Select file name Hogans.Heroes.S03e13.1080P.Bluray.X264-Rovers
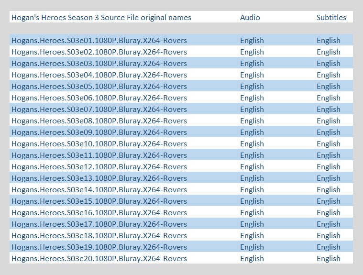 pos(99,178)
